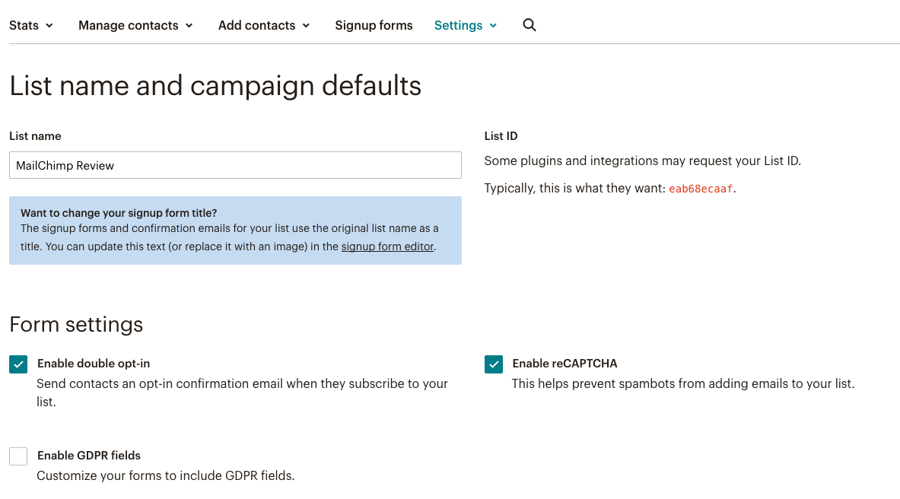
Task: Click the "Enable double opt-in" label text
Action: pos(94,364)
